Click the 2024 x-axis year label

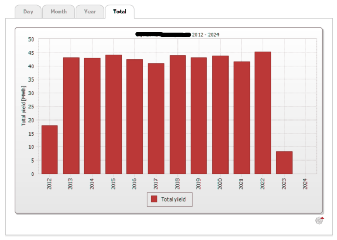coord(306,184)
